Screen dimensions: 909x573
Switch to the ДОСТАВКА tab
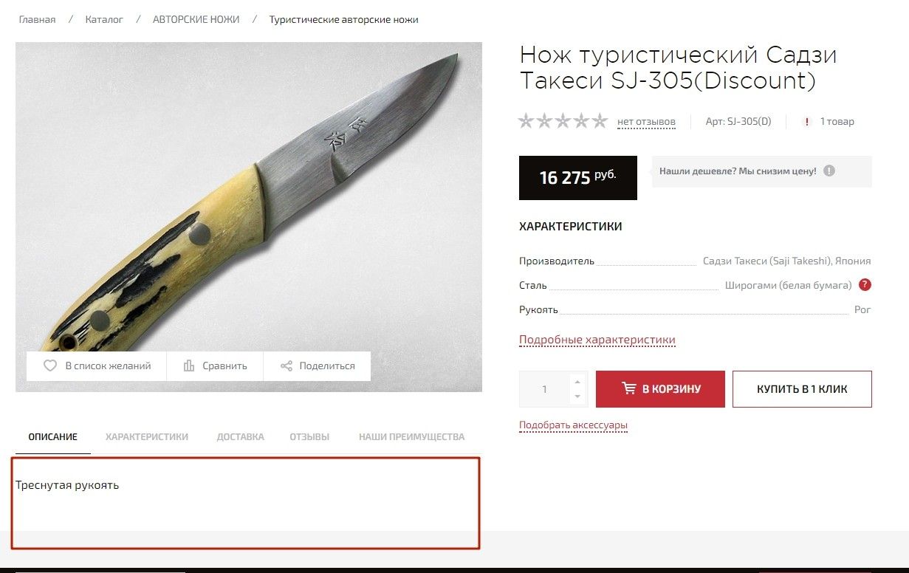point(240,437)
